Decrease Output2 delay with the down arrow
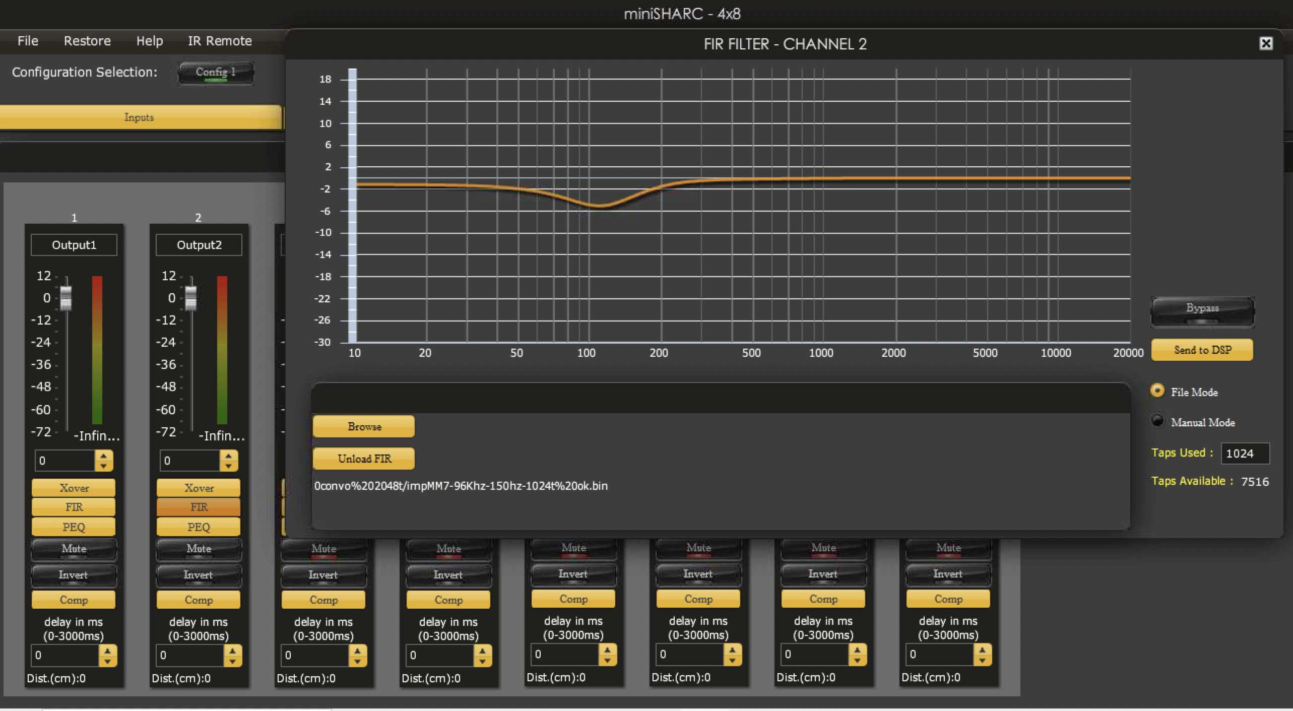Viewport: 1293px width, 711px height. point(233,661)
